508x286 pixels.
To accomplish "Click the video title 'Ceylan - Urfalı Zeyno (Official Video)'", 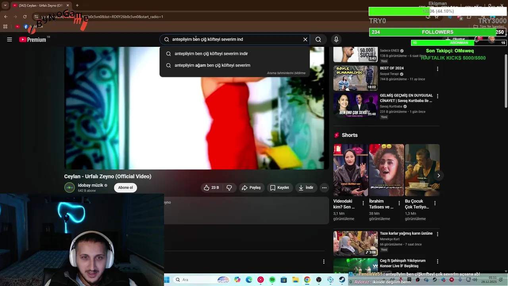I will click(x=108, y=176).
